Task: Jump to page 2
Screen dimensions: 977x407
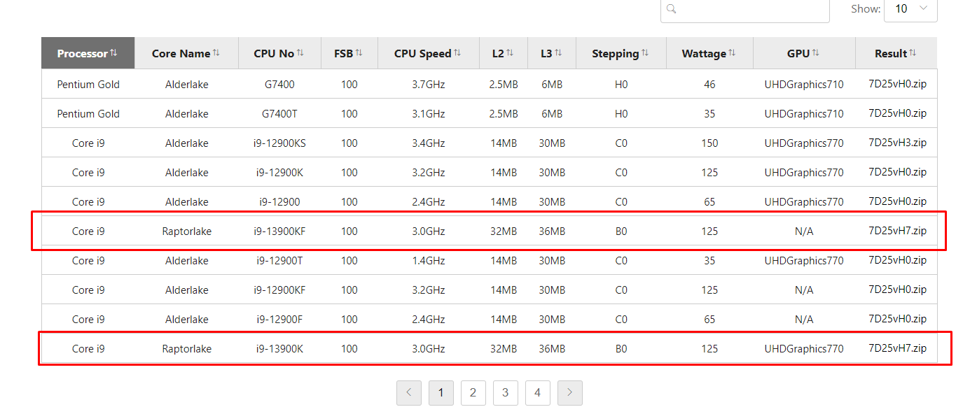Action: coord(473,393)
